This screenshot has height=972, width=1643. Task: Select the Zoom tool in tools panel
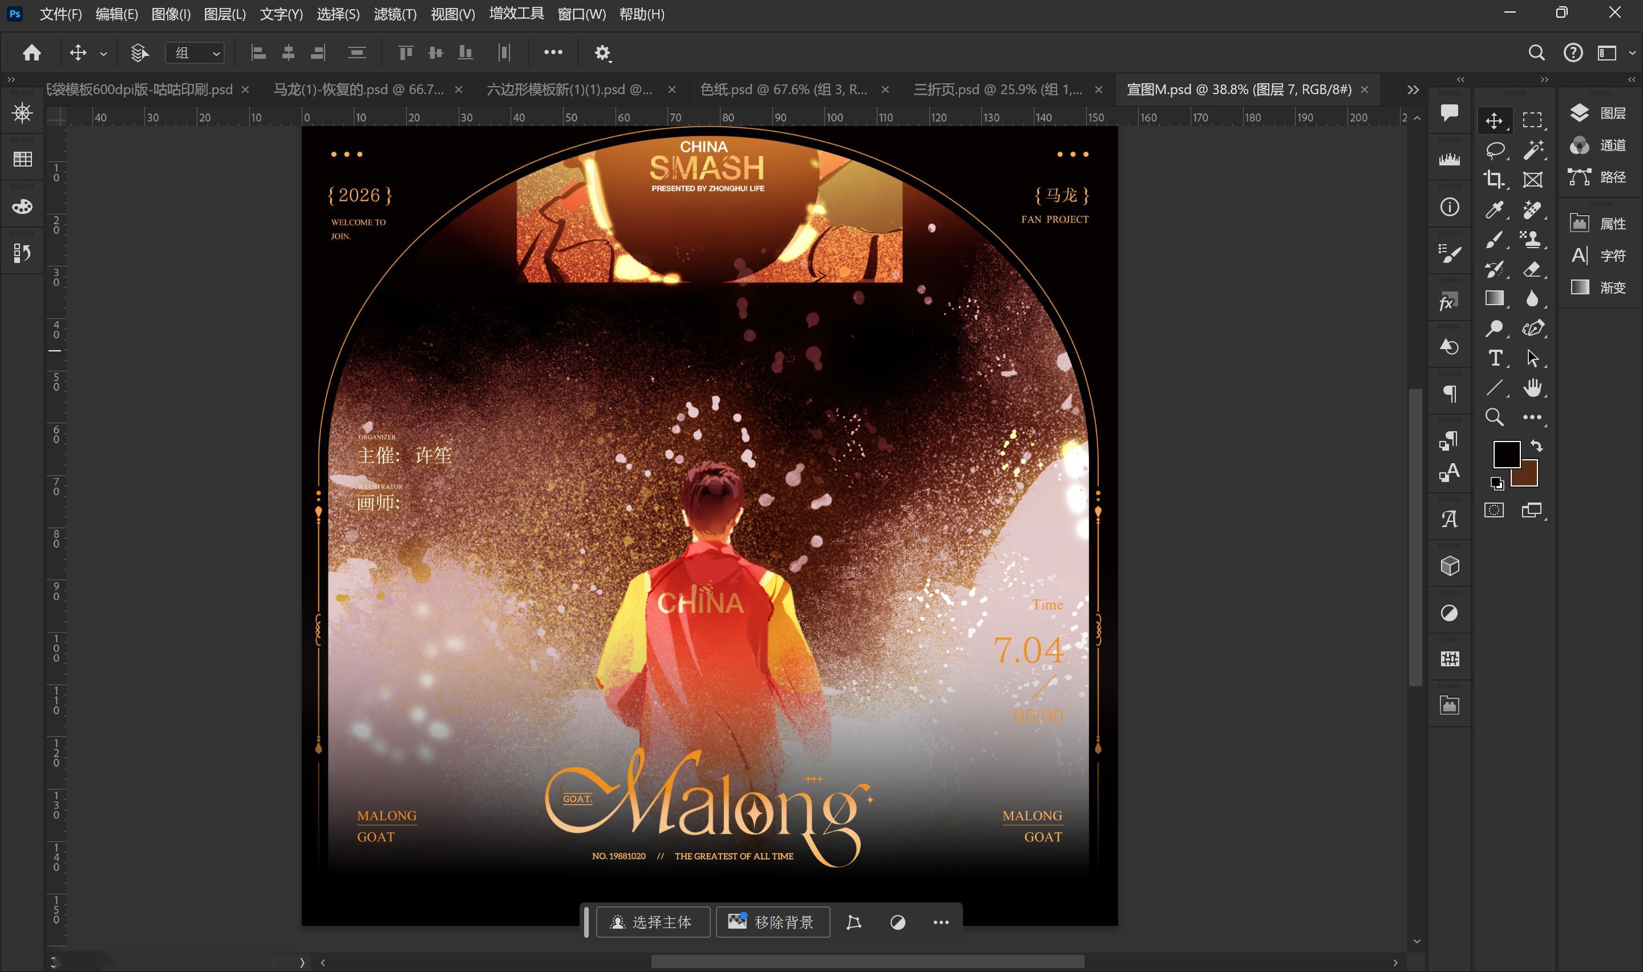pos(1494,417)
